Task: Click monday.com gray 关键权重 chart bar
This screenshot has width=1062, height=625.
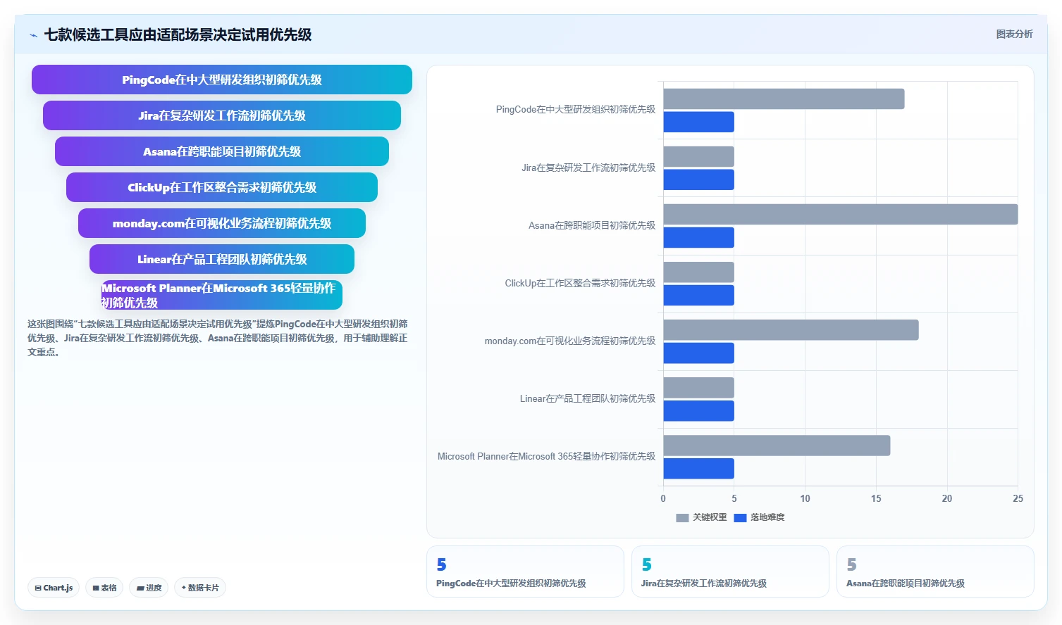Action: (x=791, y=329)
